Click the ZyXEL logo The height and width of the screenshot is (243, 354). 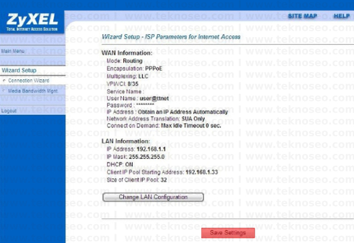(32, 22)
